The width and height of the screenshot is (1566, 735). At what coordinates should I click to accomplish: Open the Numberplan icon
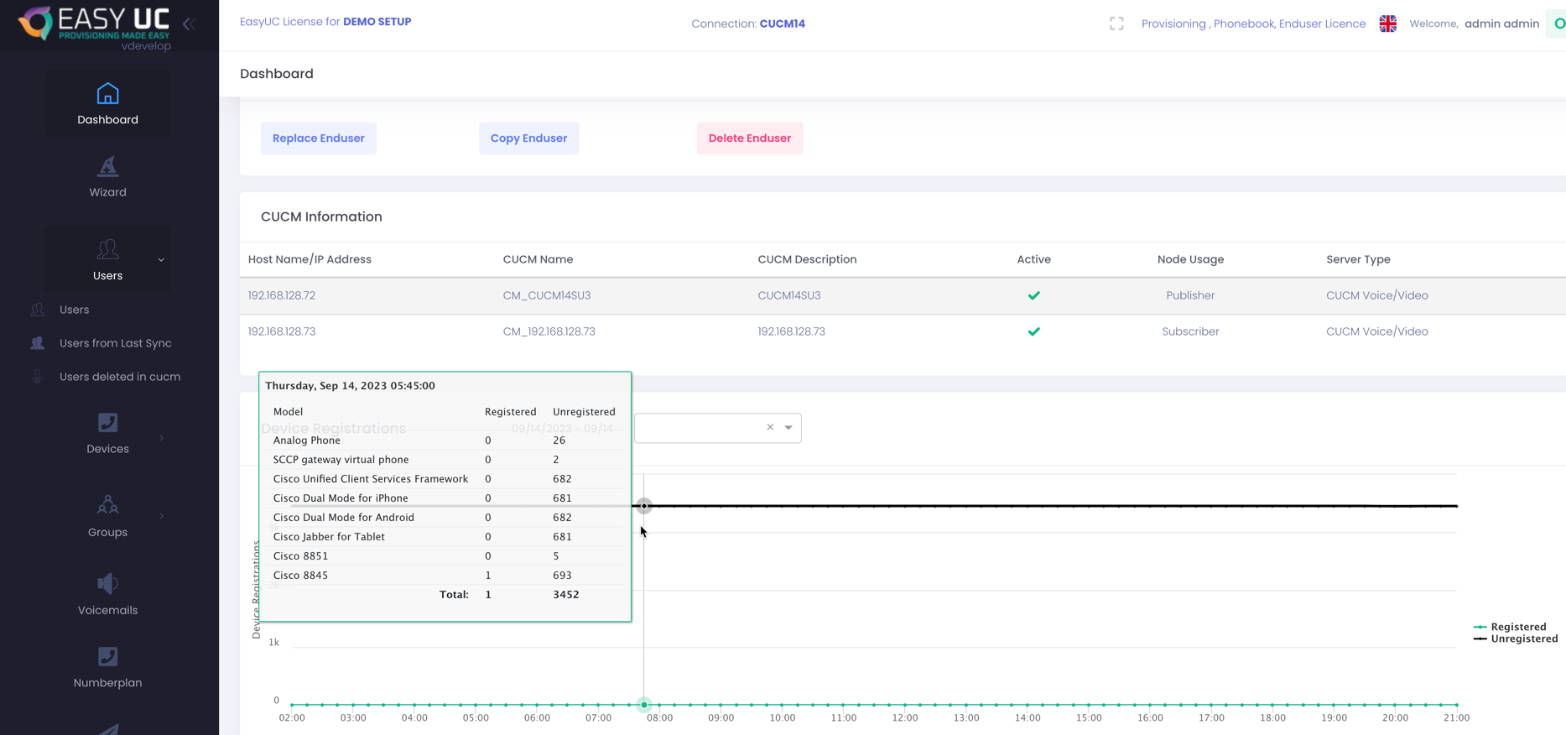point(107,656)
